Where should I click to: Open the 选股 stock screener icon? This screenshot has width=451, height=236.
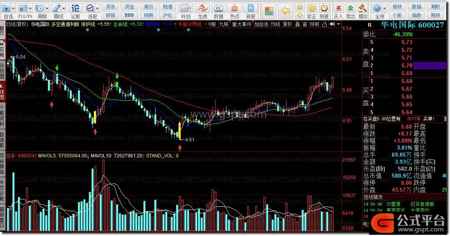pos(90,8)
